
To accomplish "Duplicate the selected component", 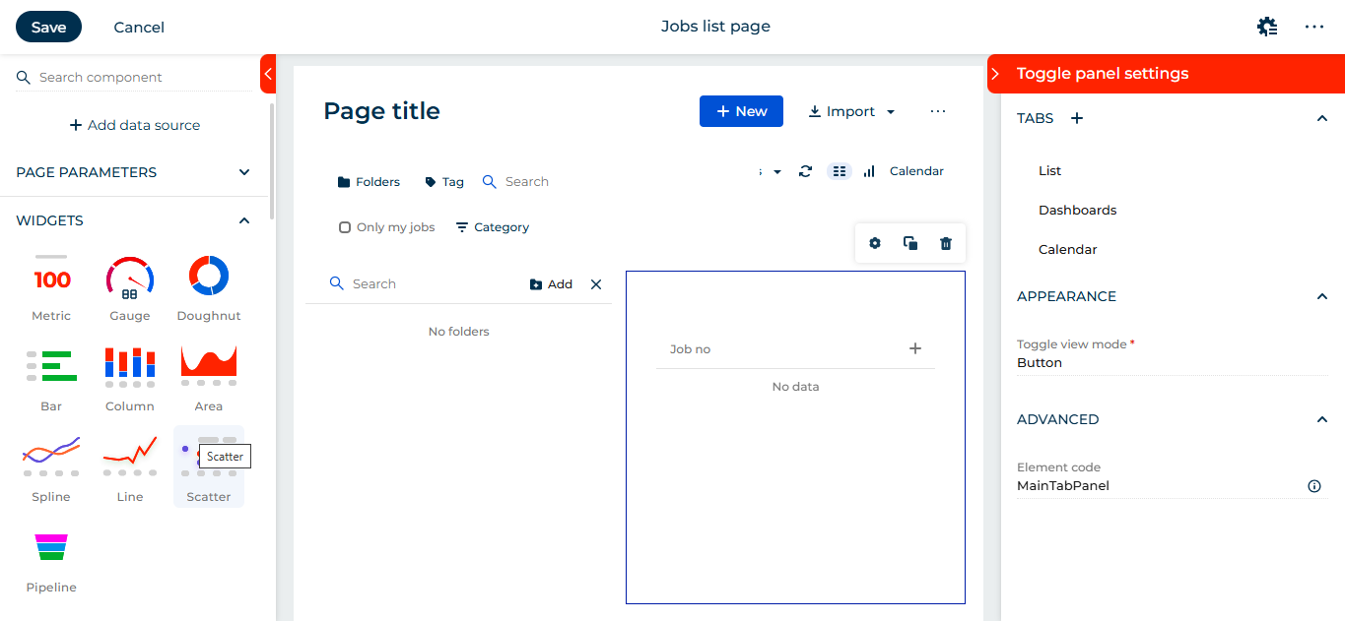I will [909, 242].
